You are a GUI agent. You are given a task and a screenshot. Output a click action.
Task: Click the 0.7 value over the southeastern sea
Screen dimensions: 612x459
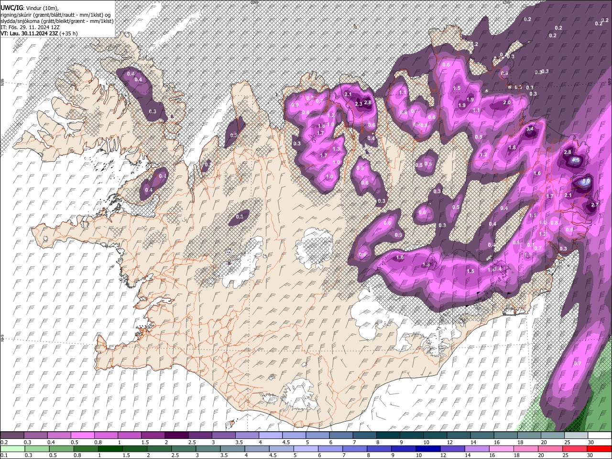click(577, 363)
